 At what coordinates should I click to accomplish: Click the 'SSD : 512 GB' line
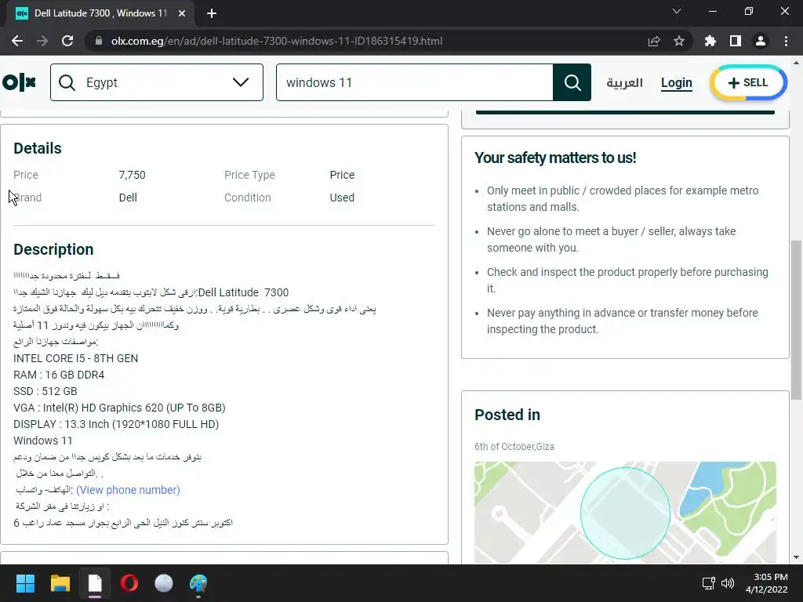pyautogui.click(x=45, y=391)
